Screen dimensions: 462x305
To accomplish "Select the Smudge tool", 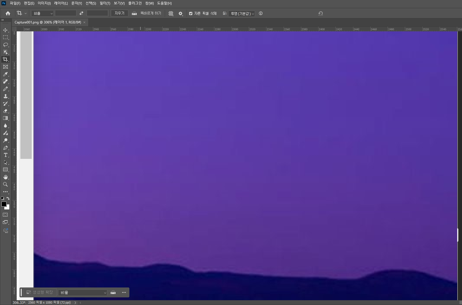I will point(5,133).
